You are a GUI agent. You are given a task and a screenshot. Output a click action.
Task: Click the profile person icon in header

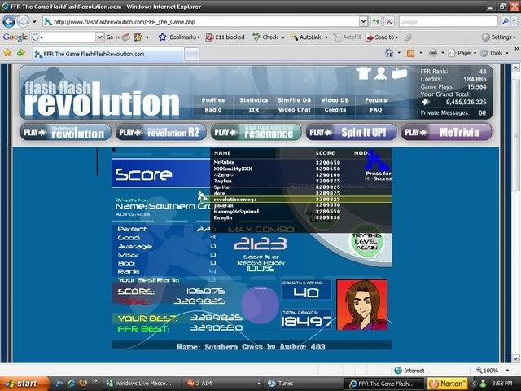380,73
